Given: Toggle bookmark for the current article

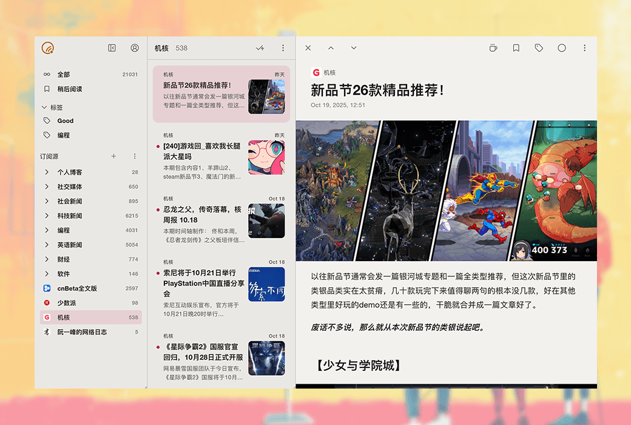Looking at the screenshot, I should (516, 48).
